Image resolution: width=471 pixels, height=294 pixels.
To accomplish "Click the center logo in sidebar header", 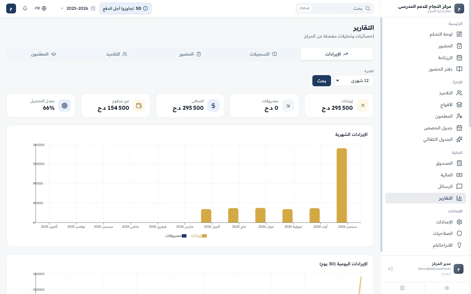I will click(459, 8).
